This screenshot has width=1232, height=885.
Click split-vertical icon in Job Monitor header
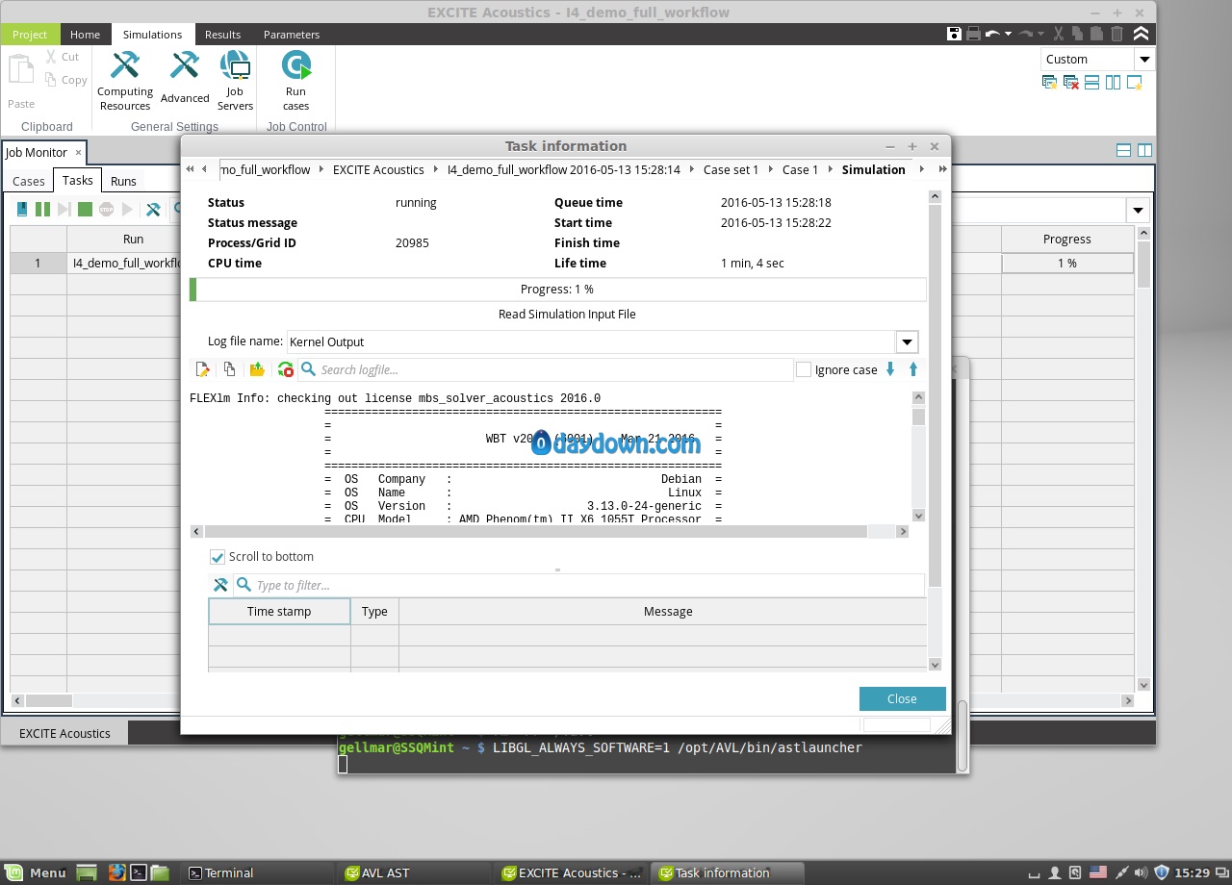(x=1144, y=150)
